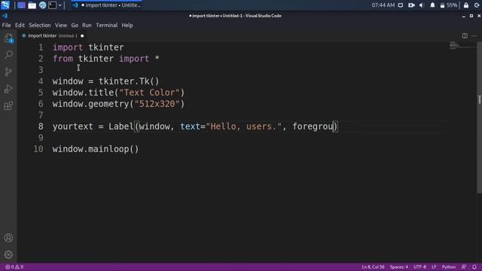The height and width of the screenshot is (271, 482).
Task: Open the View menu
Action: tap(61, 25)
